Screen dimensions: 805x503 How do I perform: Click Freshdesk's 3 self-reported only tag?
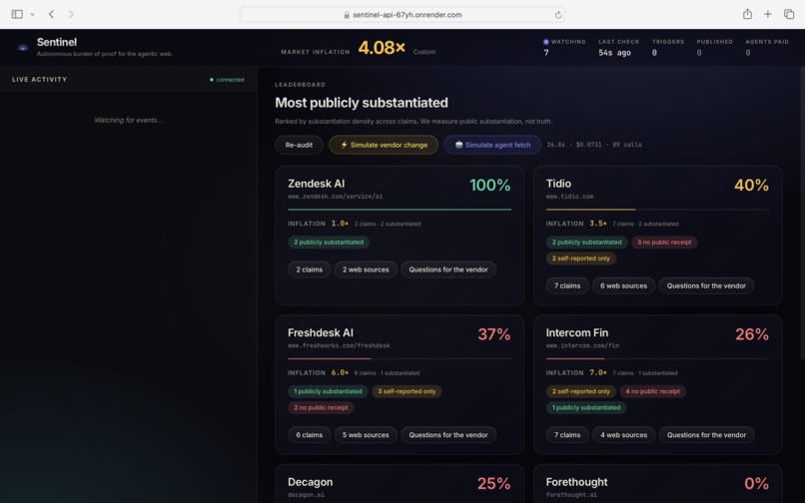406,391
